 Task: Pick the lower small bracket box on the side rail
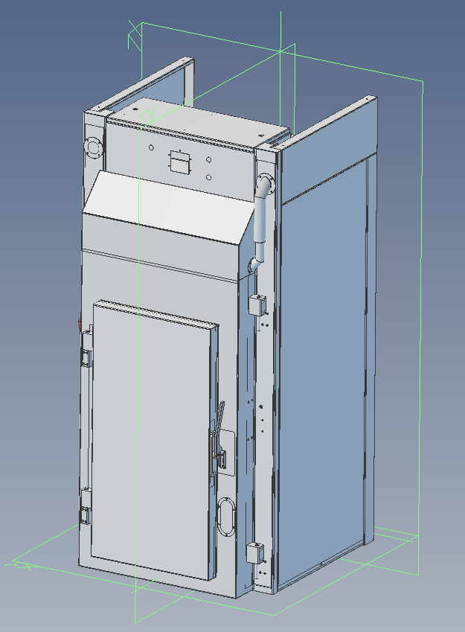point(255,552)
